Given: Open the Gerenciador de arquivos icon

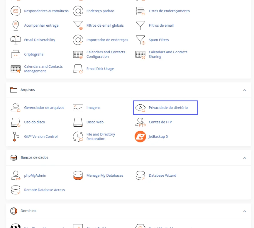Looking at the screenshot, I should pyautogui.click(x=16, y=108).
